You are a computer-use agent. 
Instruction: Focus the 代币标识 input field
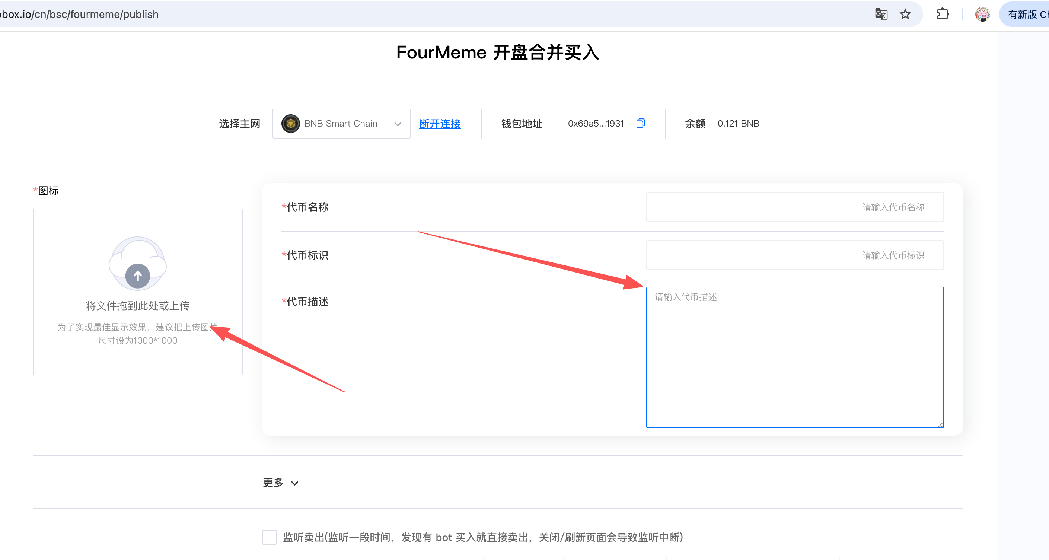click(794, 255)
